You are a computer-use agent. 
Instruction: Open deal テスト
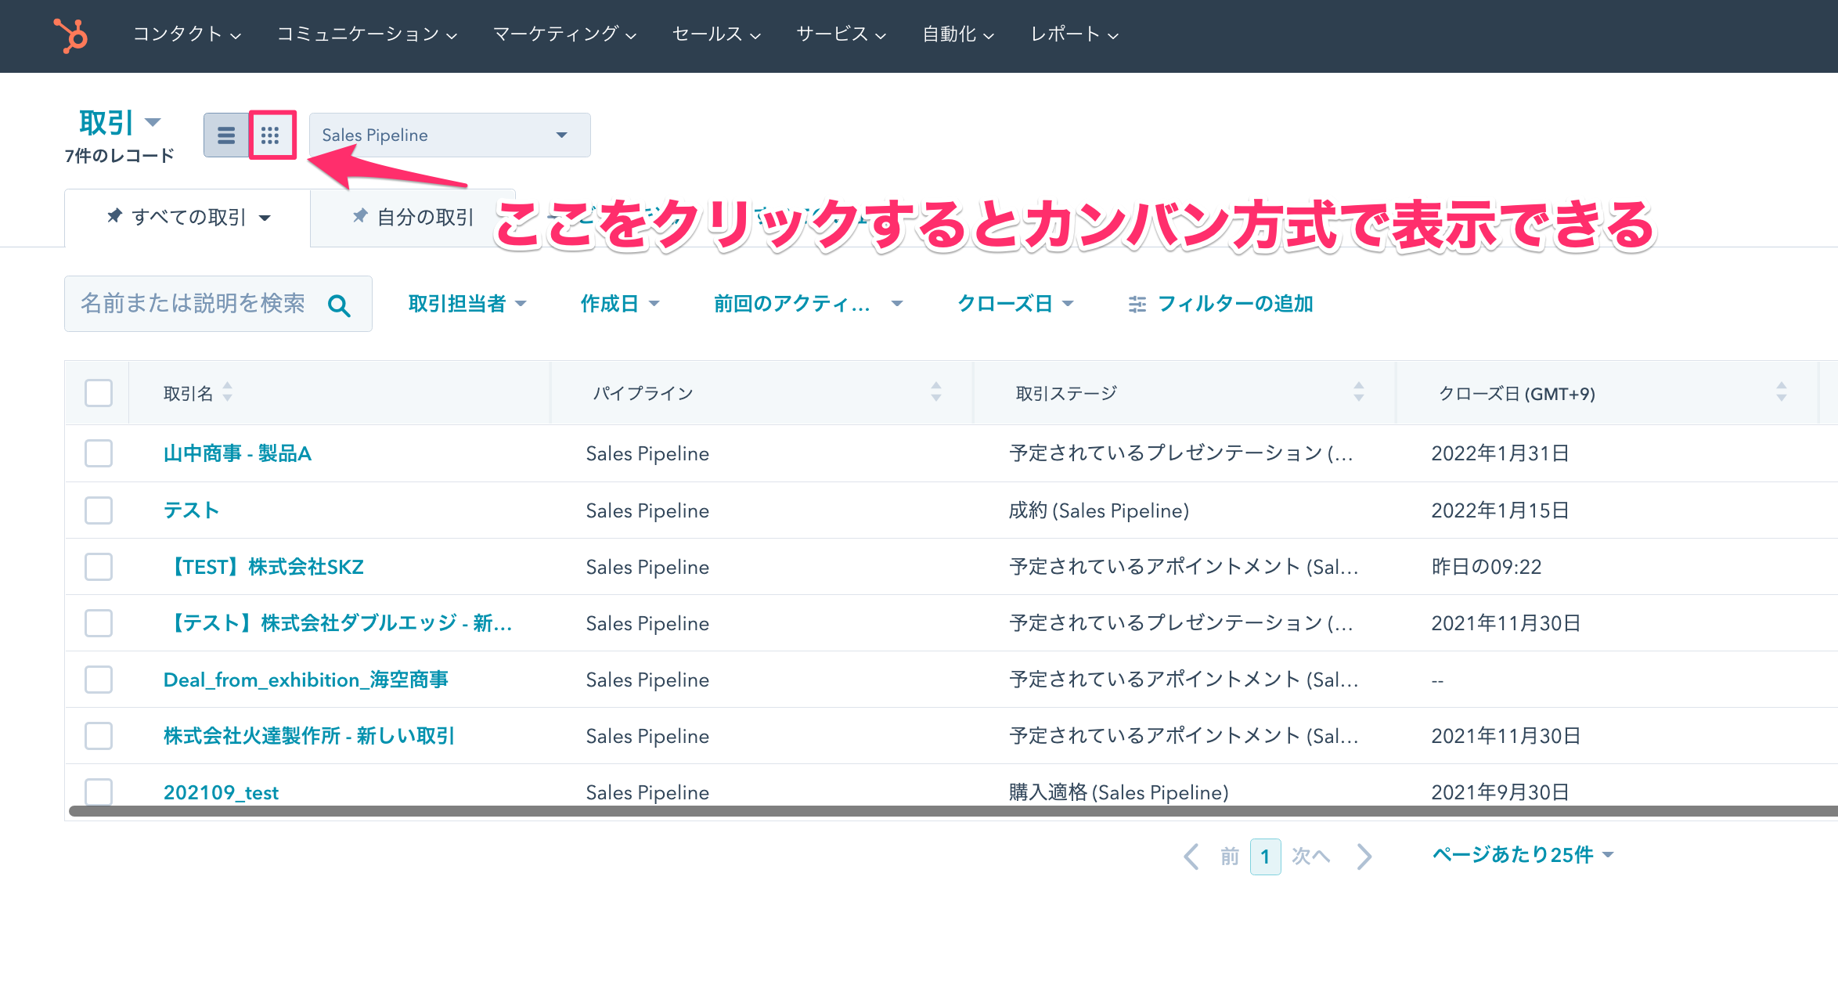pos(191,510)
